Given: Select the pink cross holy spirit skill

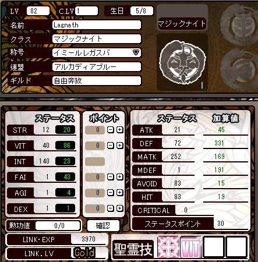Looking at the screenshot, I should click(x=168, y=247).
